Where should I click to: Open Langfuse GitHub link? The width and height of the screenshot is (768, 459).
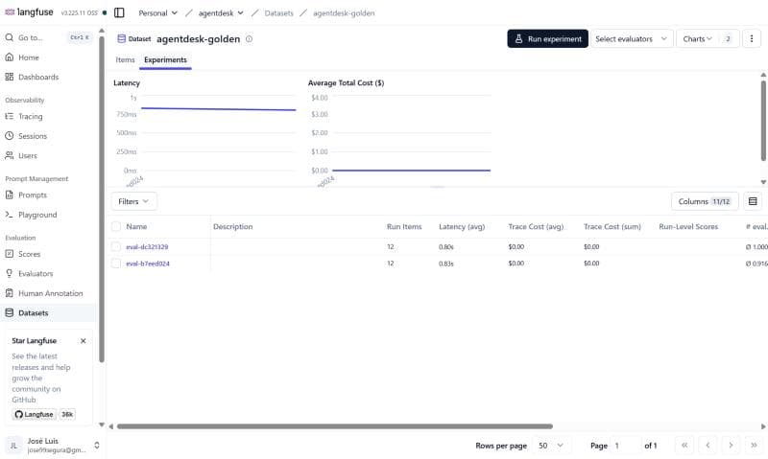click(35, 414)
